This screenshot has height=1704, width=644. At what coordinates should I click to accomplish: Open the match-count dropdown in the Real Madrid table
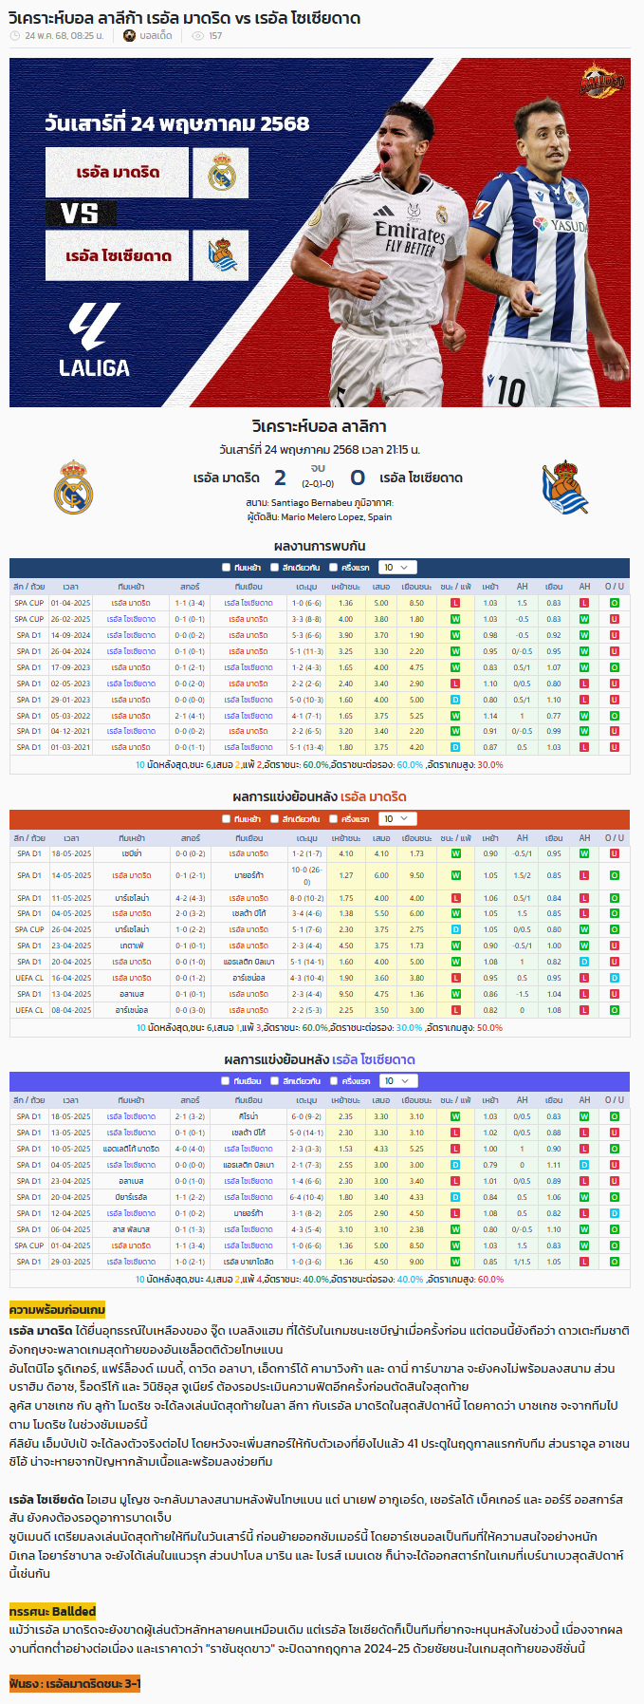click(x=397, y=818)
